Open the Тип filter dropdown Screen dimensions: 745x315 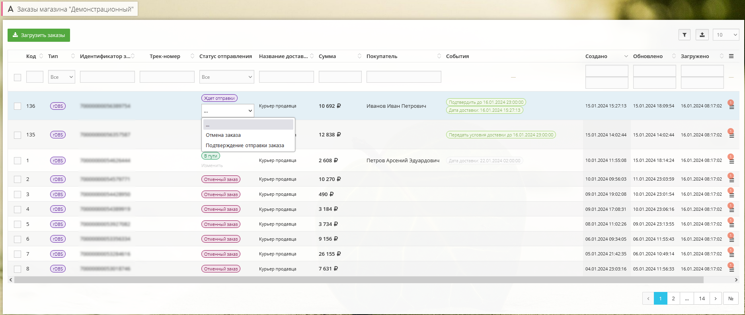point(62,77)
